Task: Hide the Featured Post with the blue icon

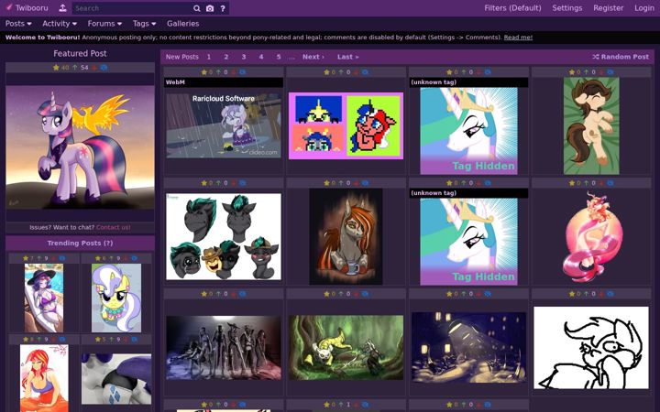Action: (104, 67)
